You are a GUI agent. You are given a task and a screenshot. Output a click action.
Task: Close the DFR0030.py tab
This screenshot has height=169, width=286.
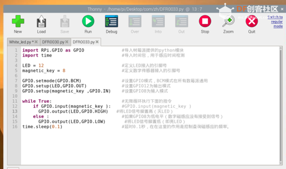[x=67, y=42]
